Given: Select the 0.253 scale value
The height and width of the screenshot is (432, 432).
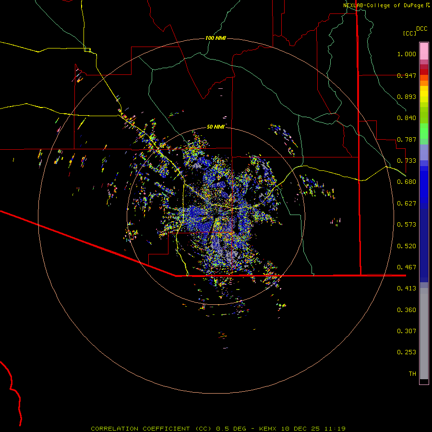Looking at the screenshot, I should pyautogui.click(x=407, y=352).
